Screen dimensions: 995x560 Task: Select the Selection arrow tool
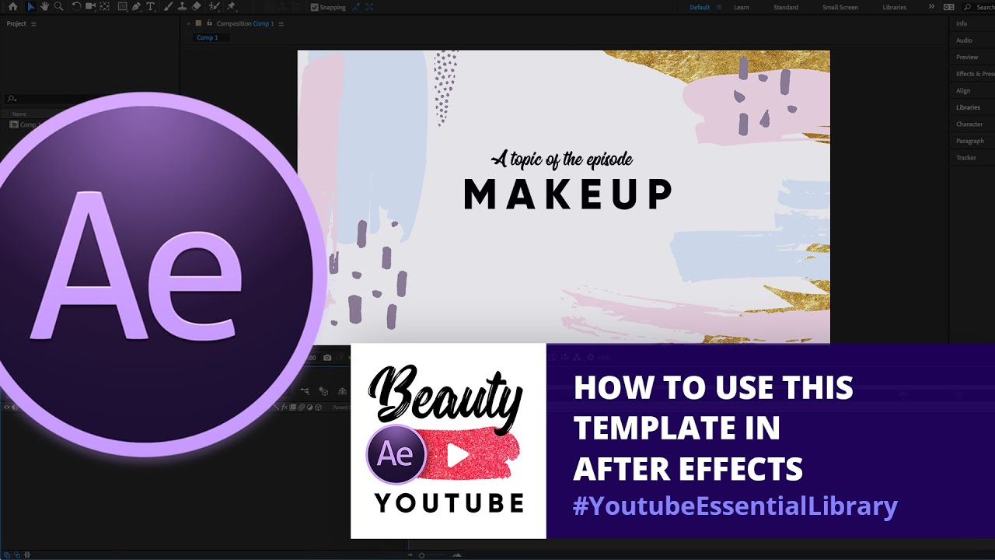pos(31,7)
